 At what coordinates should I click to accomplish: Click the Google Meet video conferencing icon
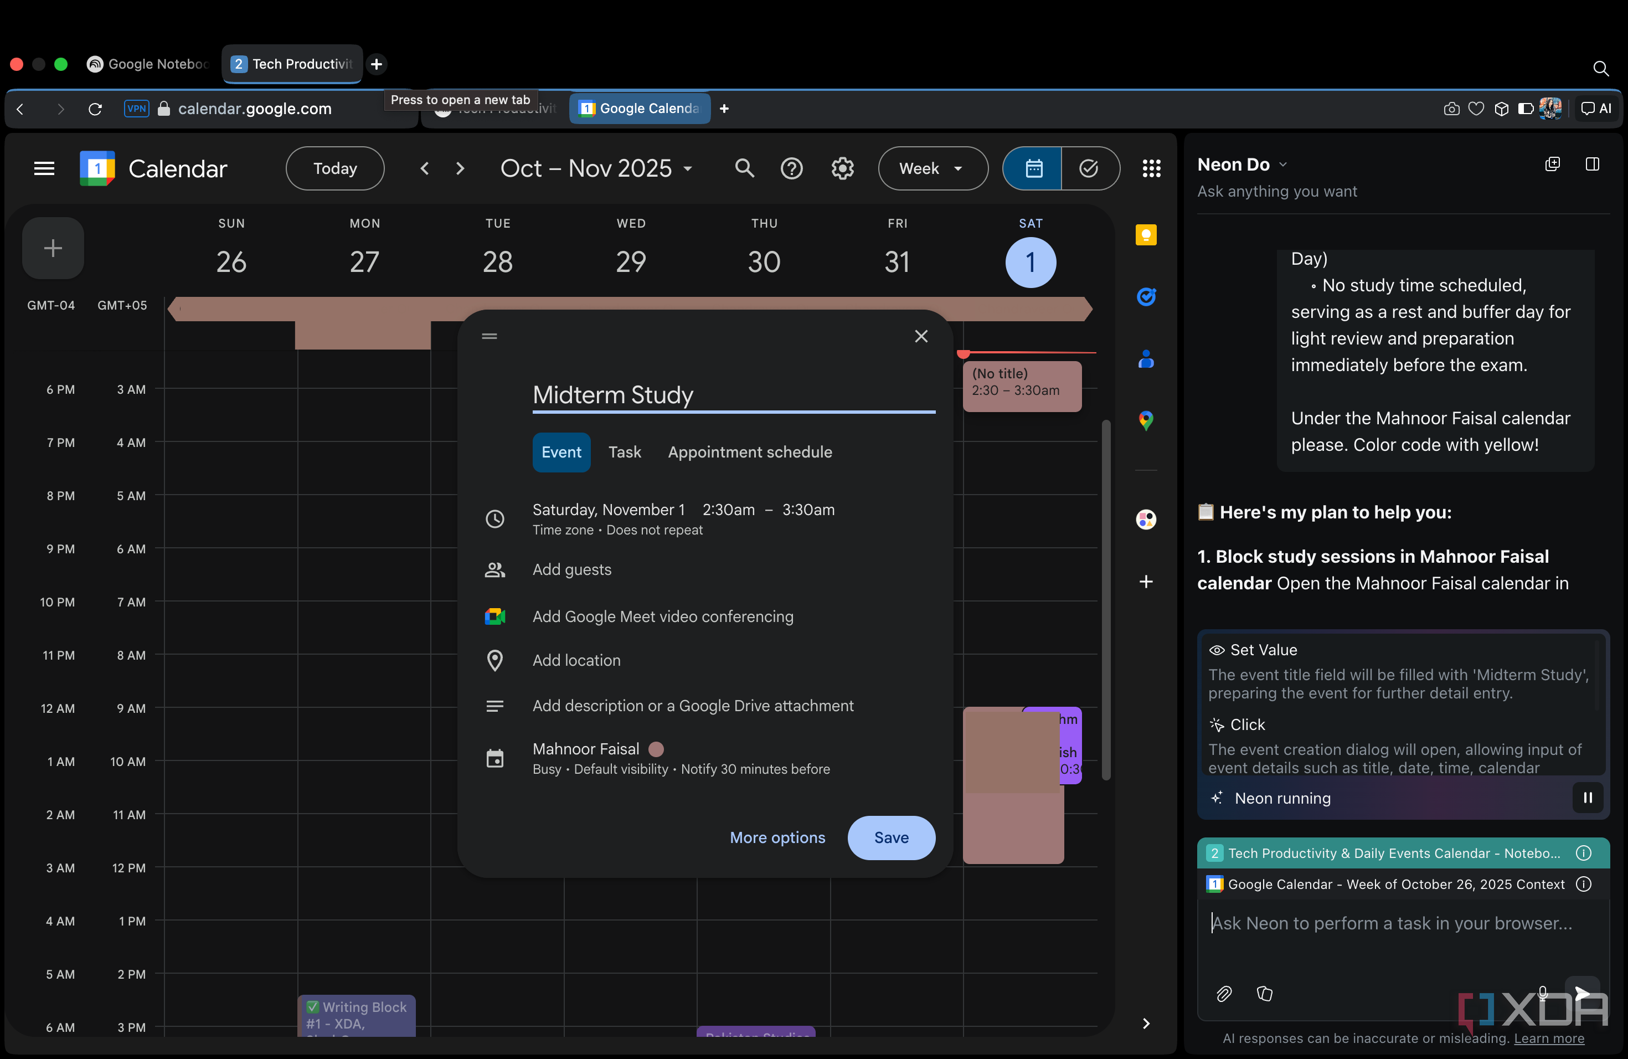[494, 616]
